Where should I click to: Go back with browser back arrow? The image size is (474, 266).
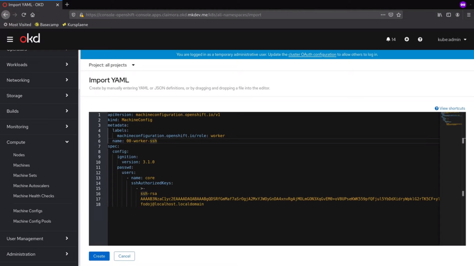pos(6,15)
